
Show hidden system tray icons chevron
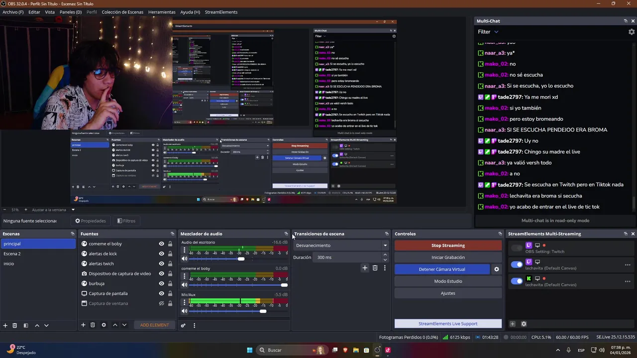coord(557,350)
